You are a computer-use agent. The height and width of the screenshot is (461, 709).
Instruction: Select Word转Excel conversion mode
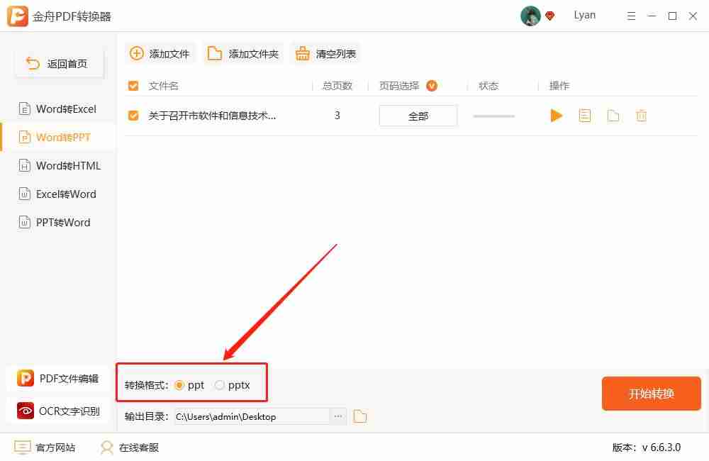58,109
